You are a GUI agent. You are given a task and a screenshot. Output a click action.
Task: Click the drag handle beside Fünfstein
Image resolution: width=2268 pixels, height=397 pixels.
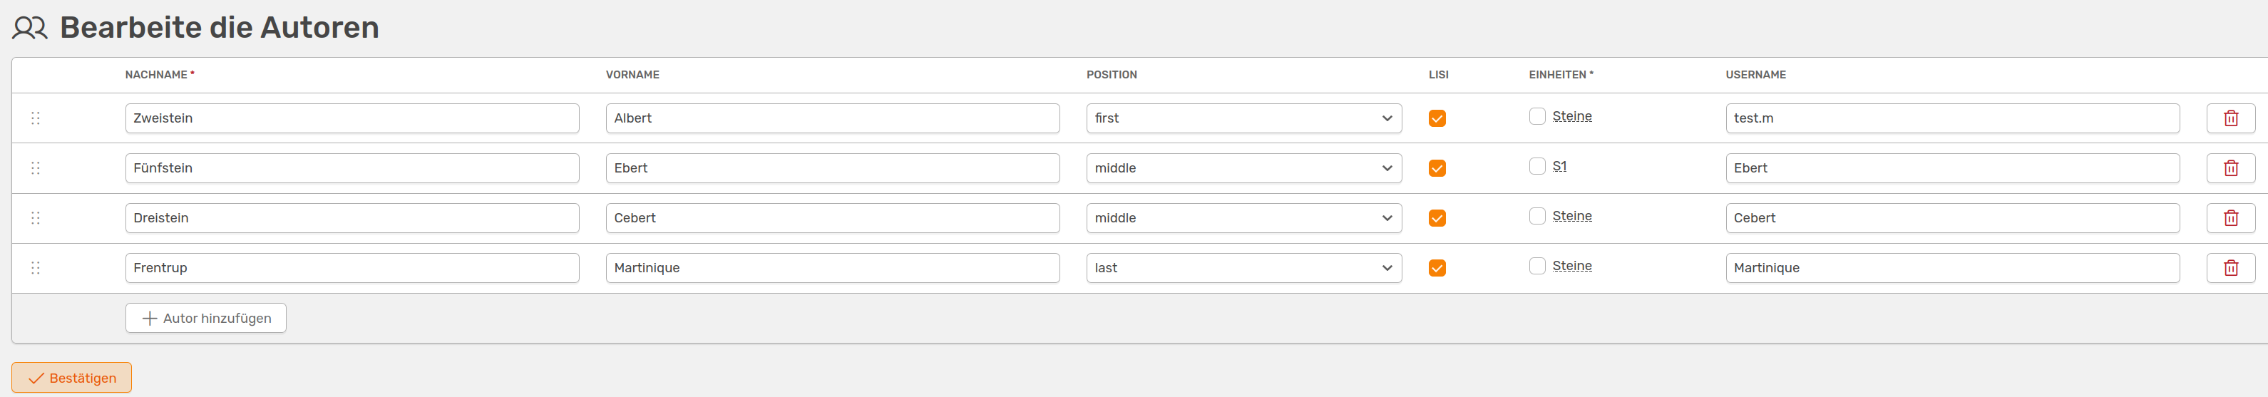(36, 168)
